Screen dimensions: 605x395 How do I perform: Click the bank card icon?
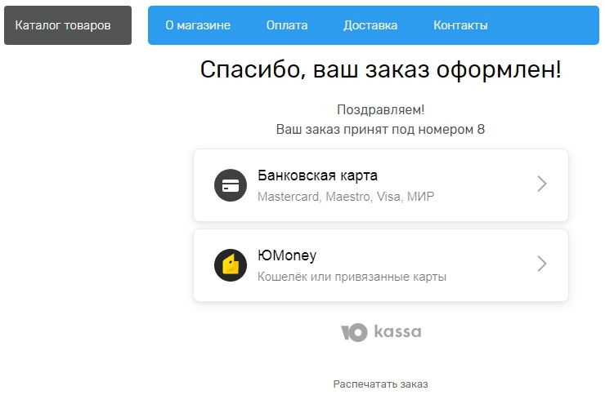pyautogui.click(x=231, y=185)
